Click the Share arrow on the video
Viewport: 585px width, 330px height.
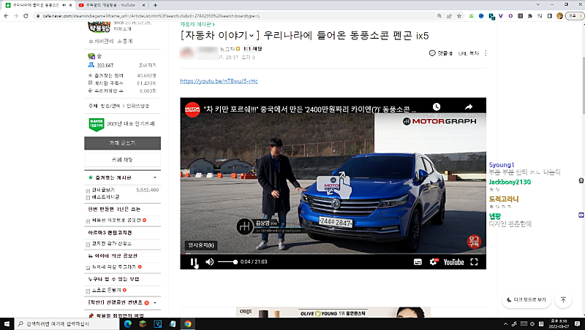(x=469, y=107)
